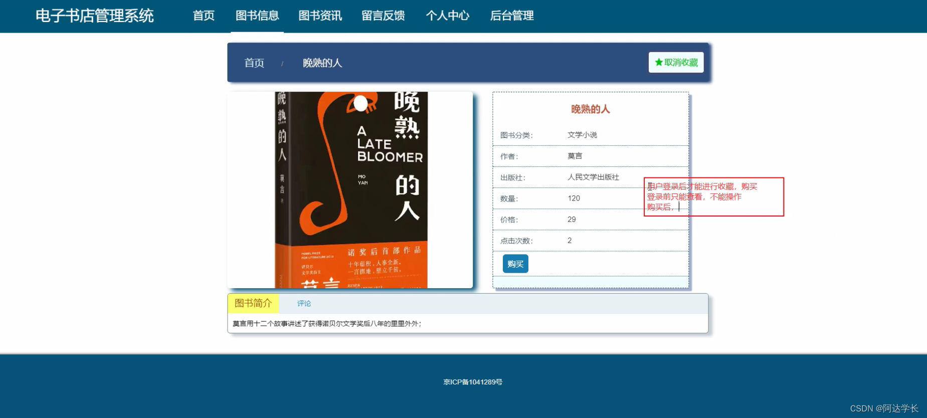
Task: Click the 数量 label
Action: (x=509, y=199)
